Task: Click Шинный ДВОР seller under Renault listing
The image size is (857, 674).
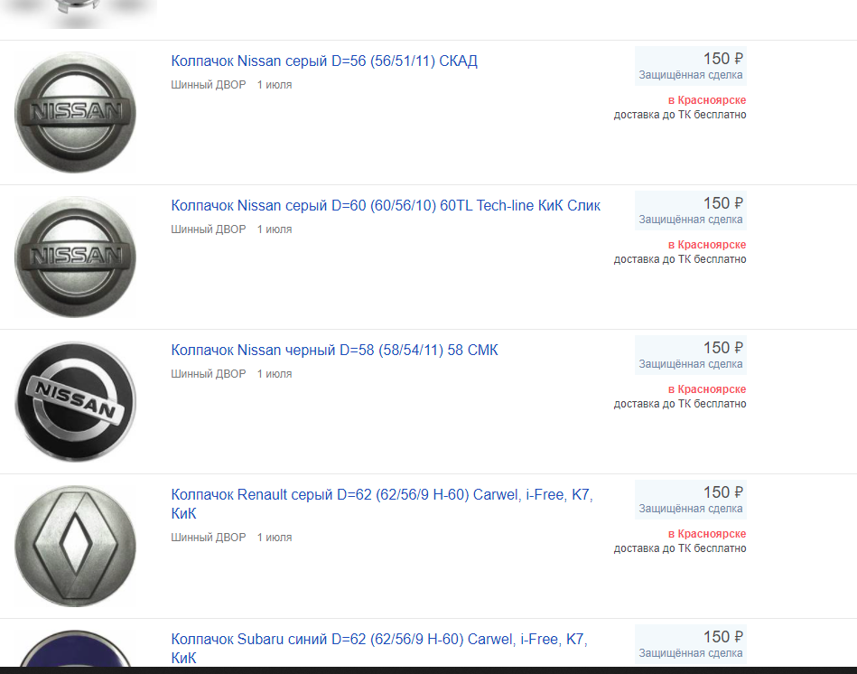Action: [209, 538]
